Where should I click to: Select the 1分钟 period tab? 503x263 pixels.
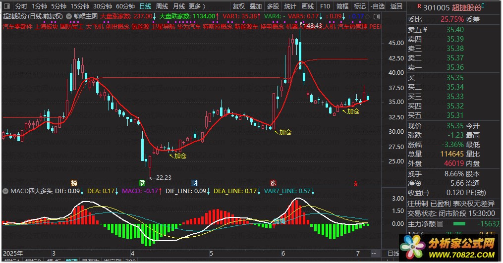tap(39, 6)
